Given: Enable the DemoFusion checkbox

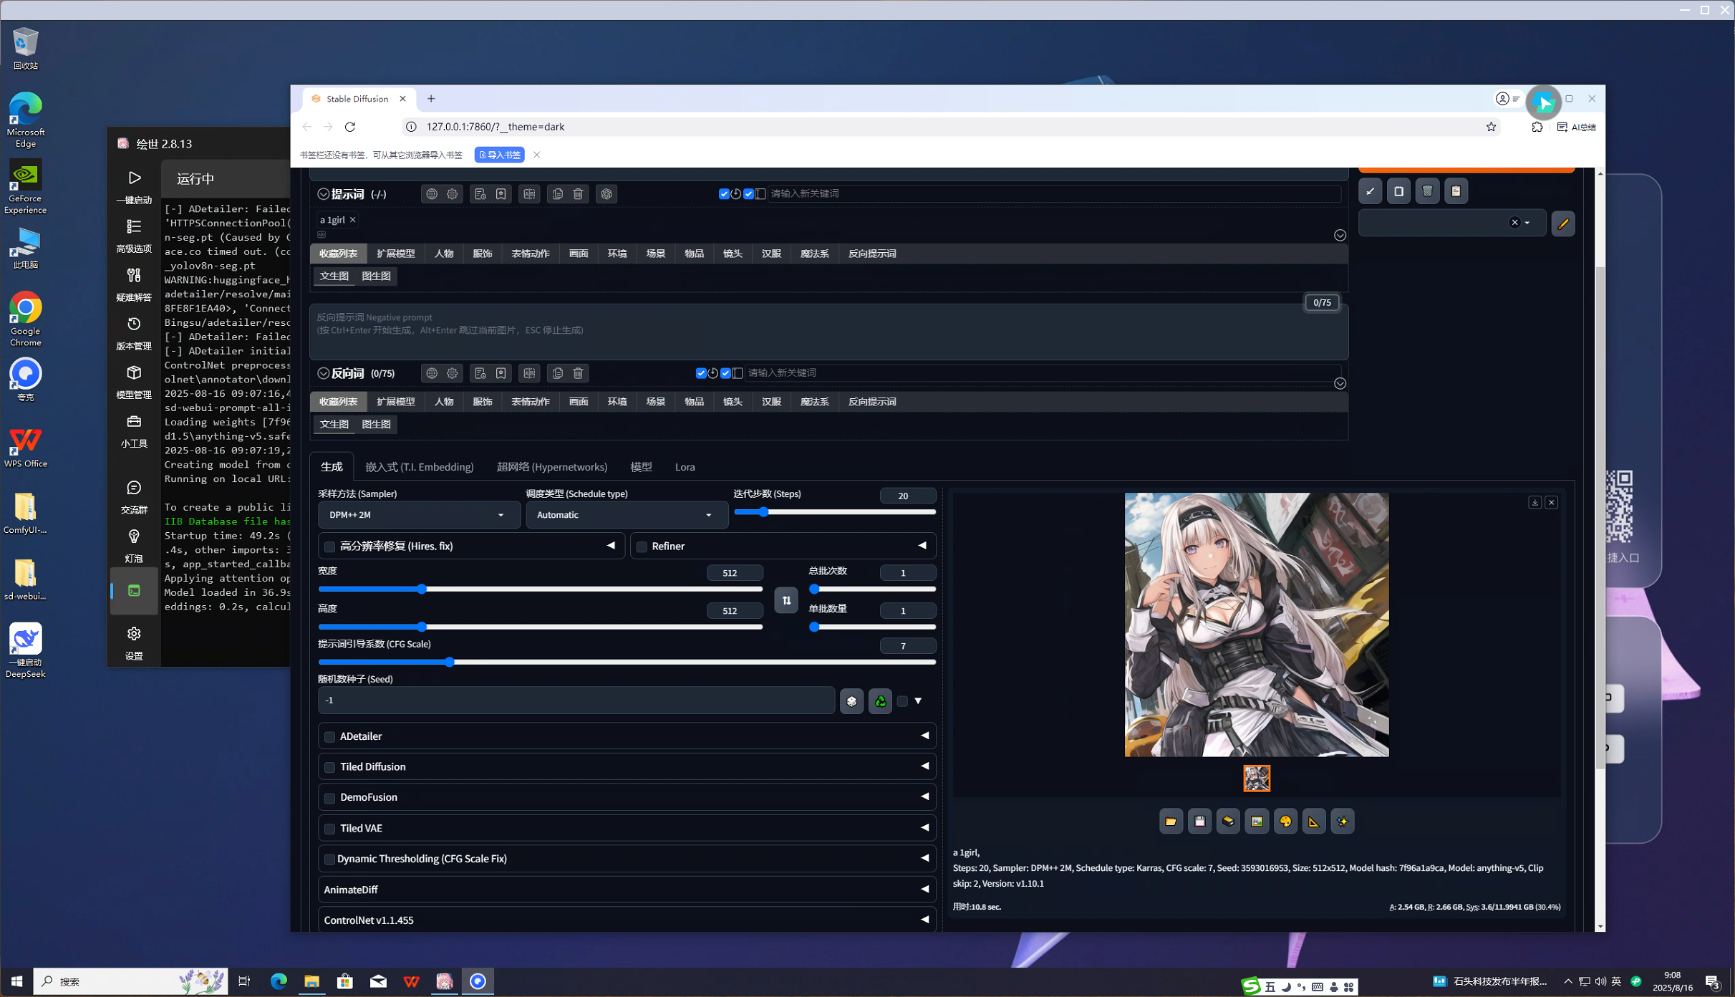Looking at the screenshot, I should click(330, 798).
